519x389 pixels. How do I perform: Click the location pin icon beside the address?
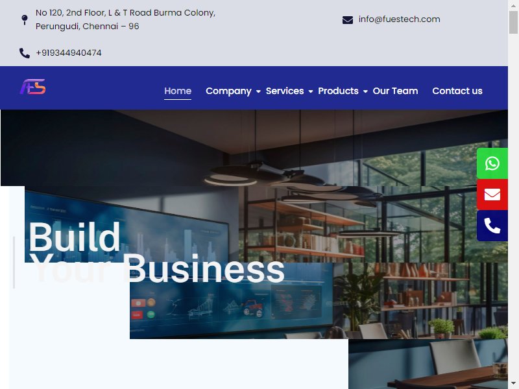[25, 19]
